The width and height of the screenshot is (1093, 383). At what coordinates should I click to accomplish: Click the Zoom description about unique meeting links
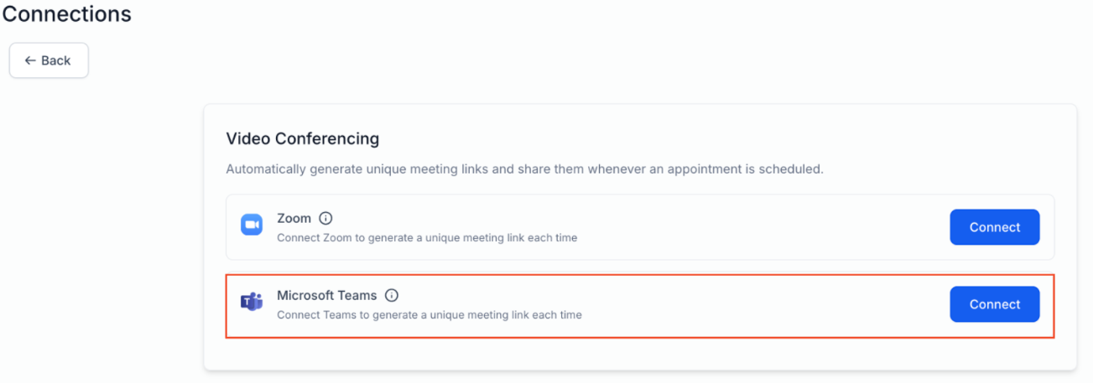coord(427,237)
